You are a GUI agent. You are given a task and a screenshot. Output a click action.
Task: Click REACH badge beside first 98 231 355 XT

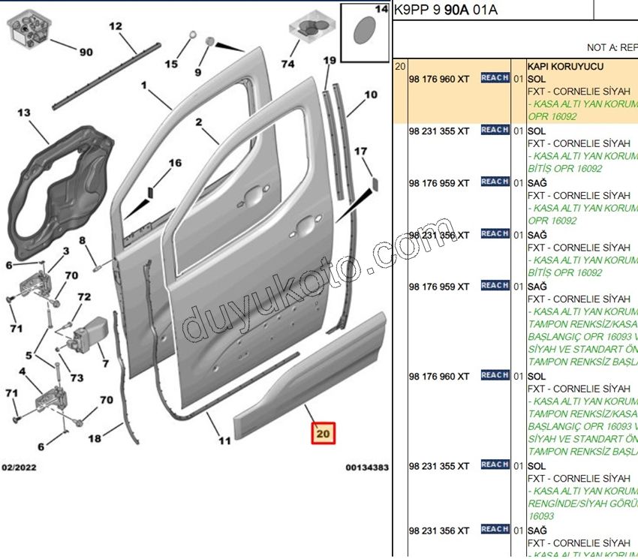[x=495, y=131]
